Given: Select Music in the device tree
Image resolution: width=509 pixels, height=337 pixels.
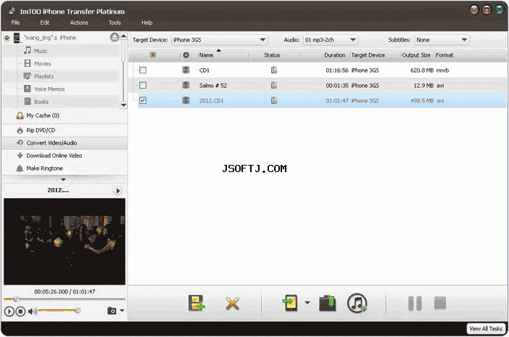Looking at the screenshot, I should pos(41,51).
